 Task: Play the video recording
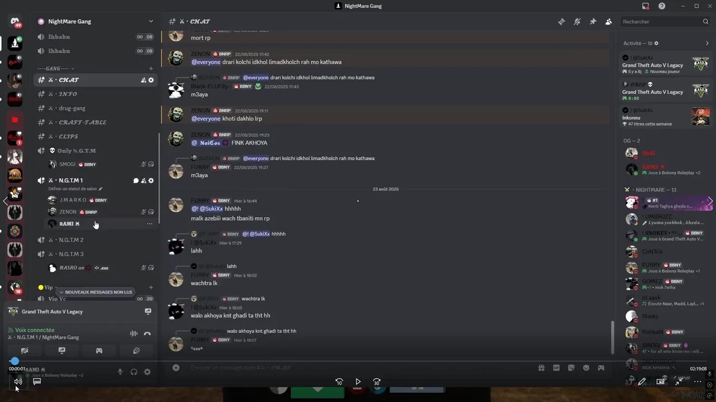coord(358,382)
